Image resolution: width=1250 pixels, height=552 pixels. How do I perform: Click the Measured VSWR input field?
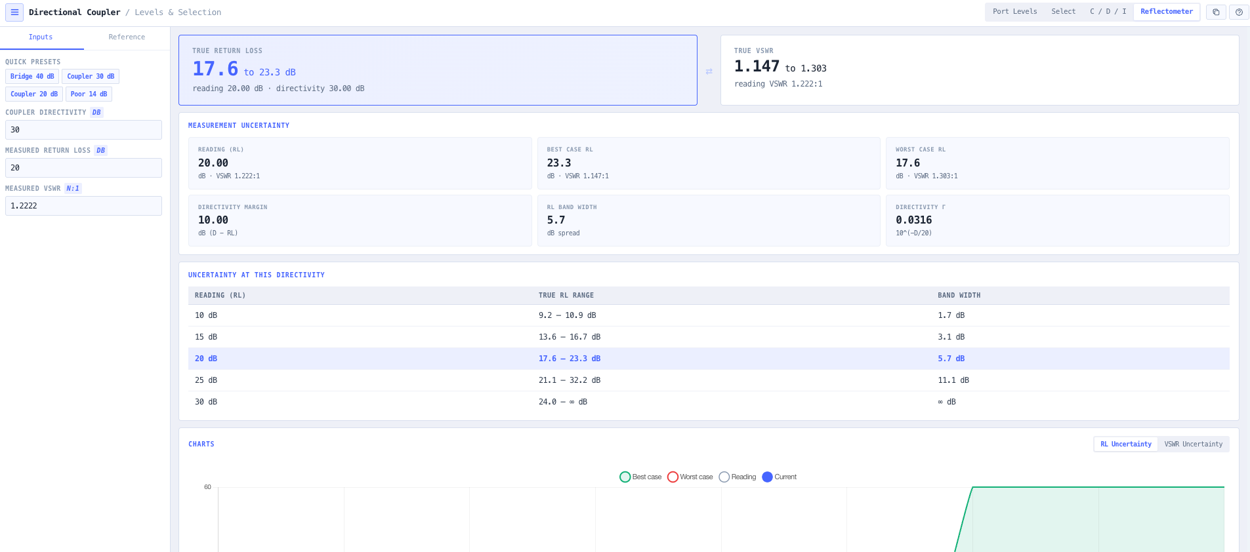[x=83, y=206]
